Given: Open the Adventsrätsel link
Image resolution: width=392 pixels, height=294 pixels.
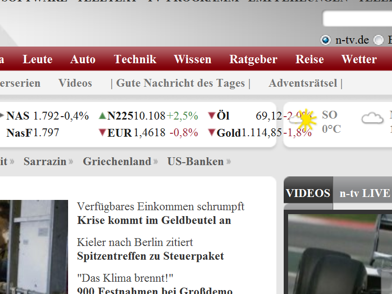Looking at the screenshot, I should 303,83.
